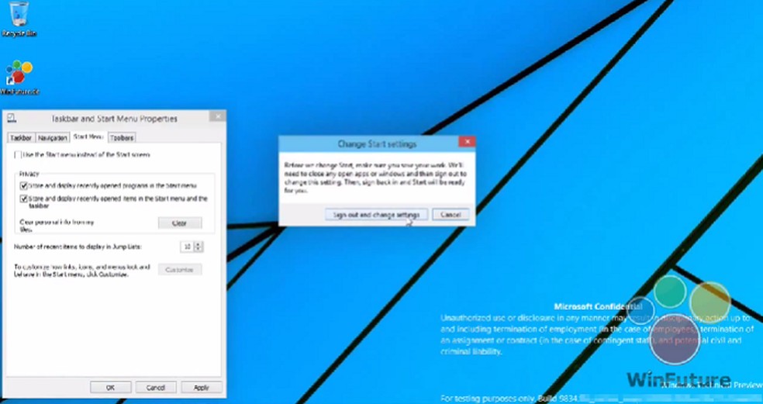This screenshot has width=763, height=404.
Task: Close the Change Start settings dialog
Action: (467, 142)
